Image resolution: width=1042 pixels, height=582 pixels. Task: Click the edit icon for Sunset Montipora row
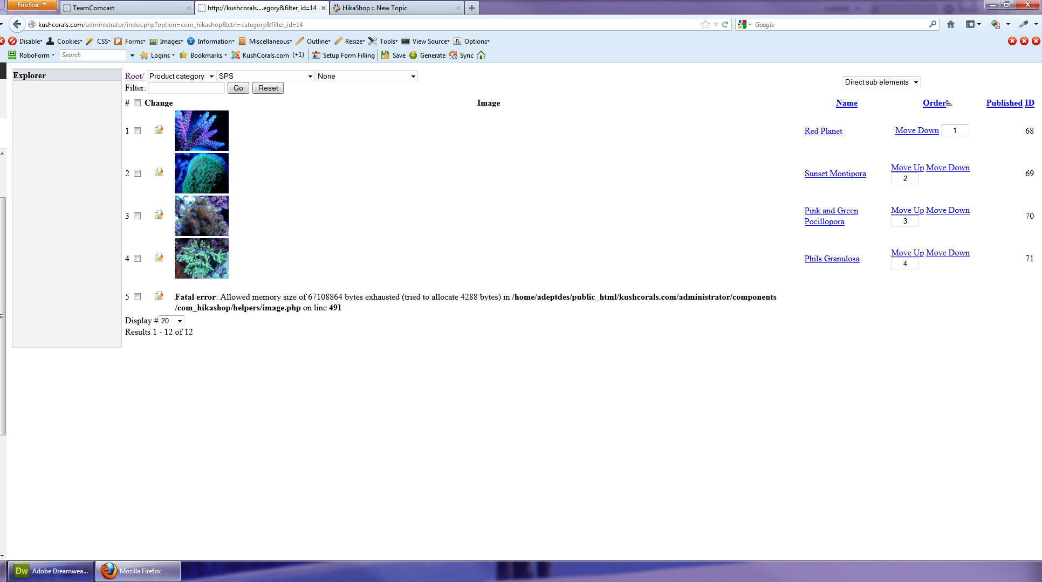[x=159, y=172]
